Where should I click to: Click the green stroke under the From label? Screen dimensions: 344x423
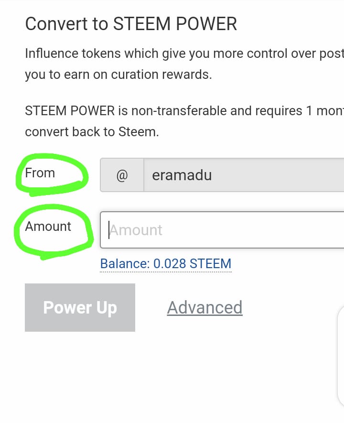[53, 192]
